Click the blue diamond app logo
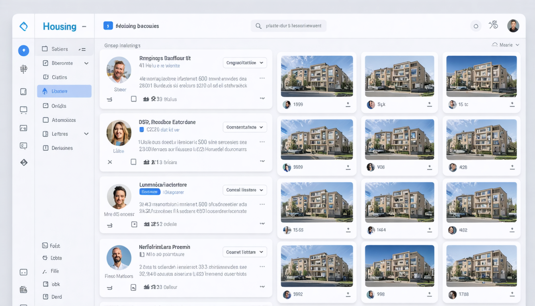This screenshot has width=535, height=306. pyautogui.click(x=23, y=26)
